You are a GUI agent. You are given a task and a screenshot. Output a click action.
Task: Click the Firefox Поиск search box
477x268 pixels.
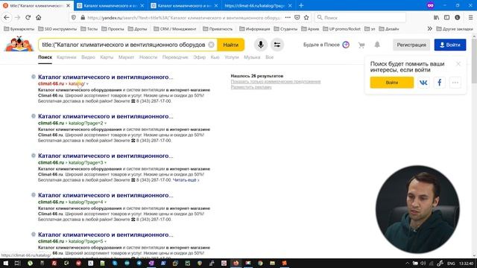pos(360,18)
